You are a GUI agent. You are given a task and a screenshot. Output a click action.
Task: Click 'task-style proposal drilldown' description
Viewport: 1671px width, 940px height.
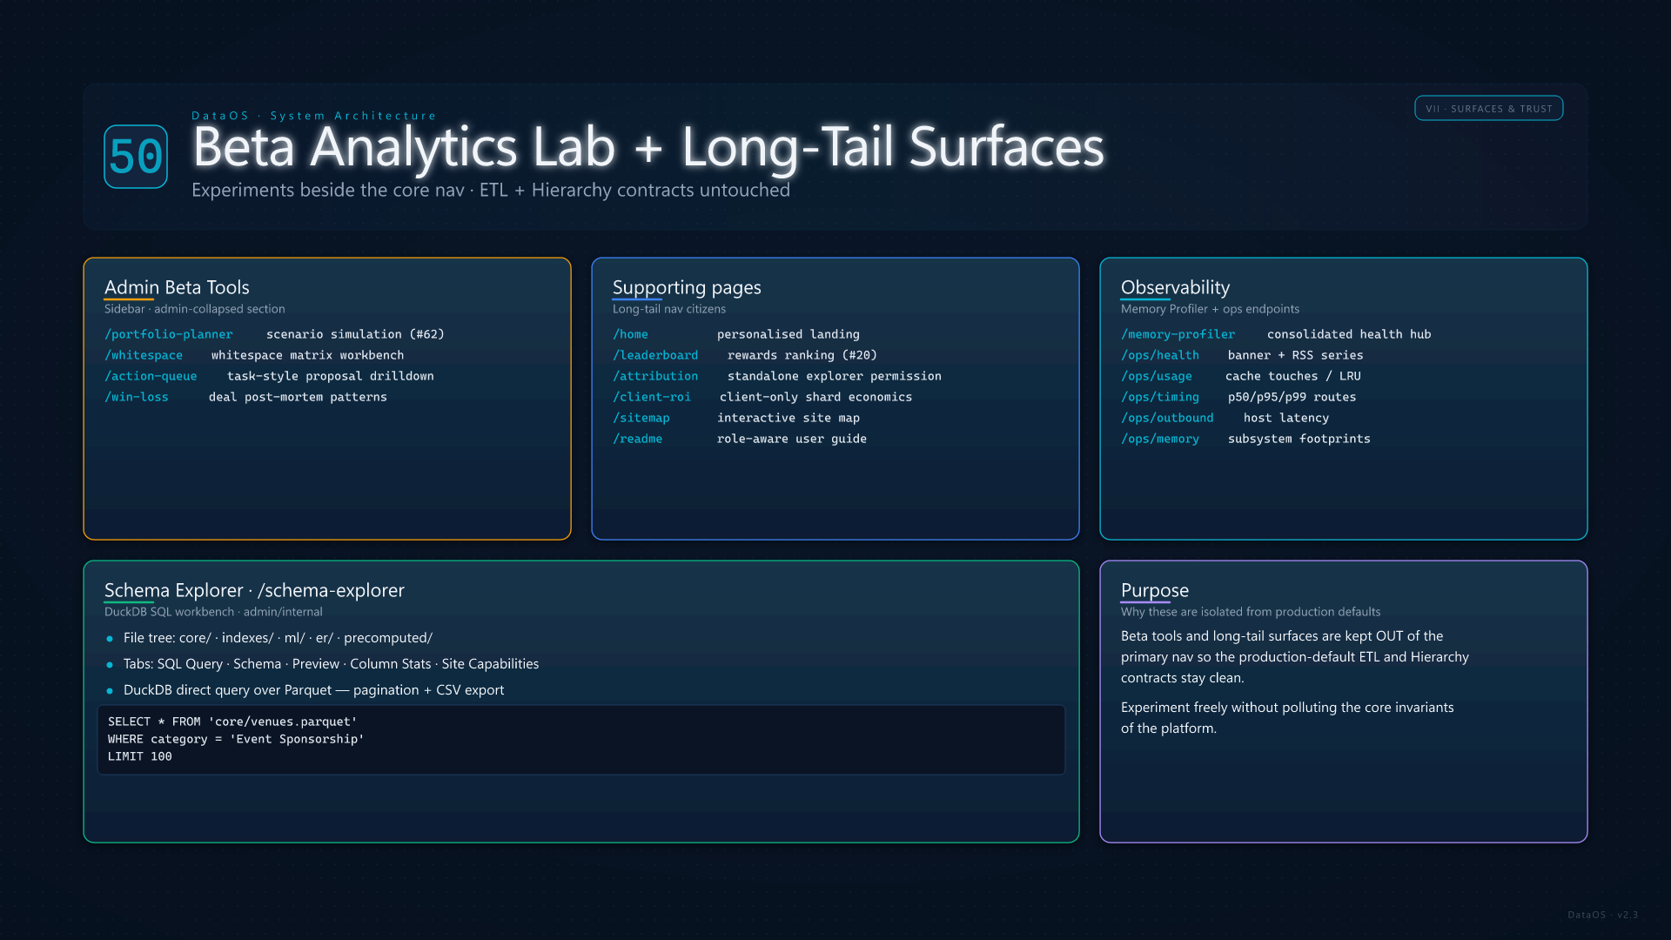[331, 376]
